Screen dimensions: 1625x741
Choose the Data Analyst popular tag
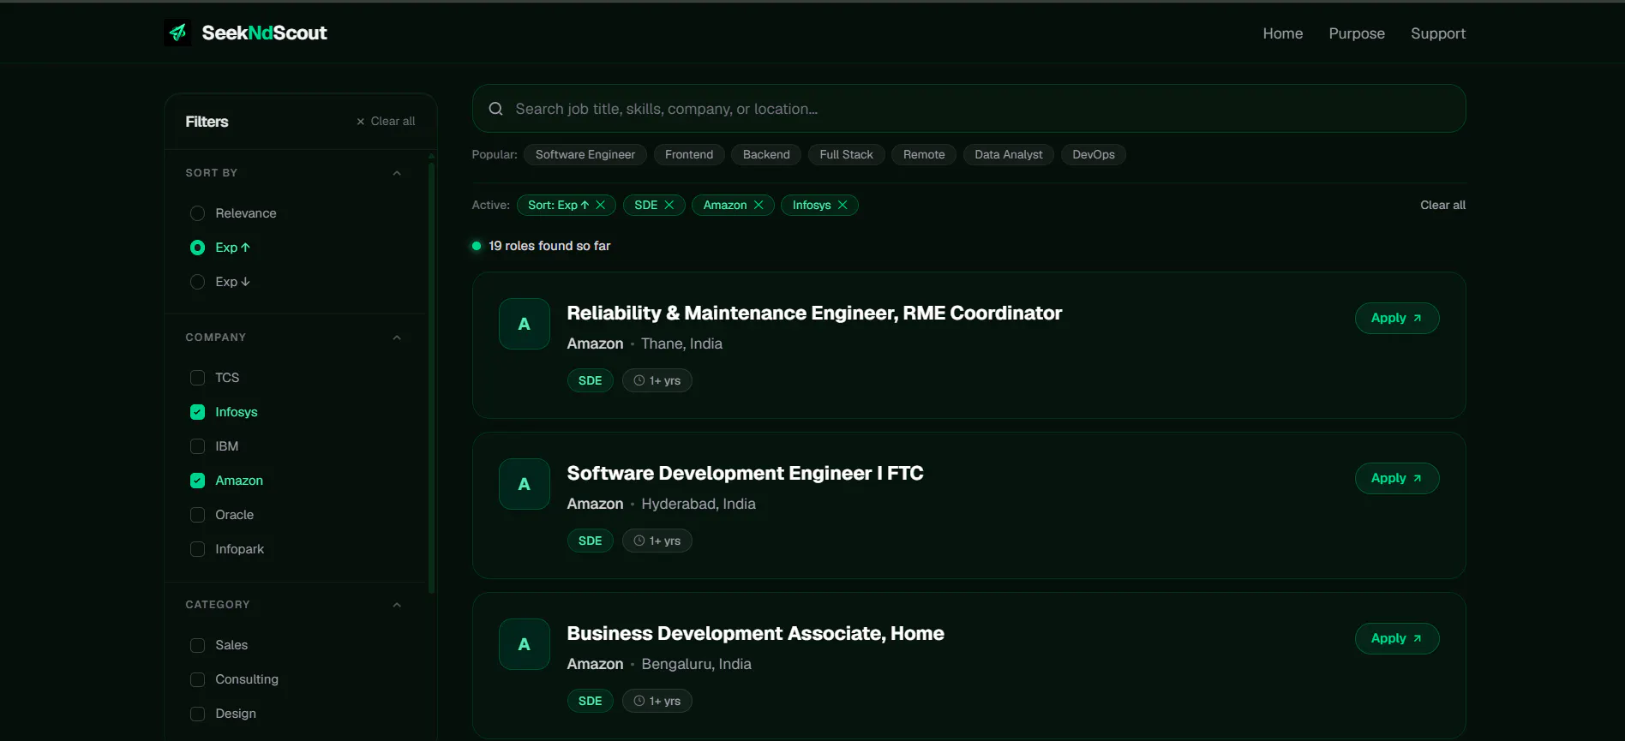tap(1009, 155)
